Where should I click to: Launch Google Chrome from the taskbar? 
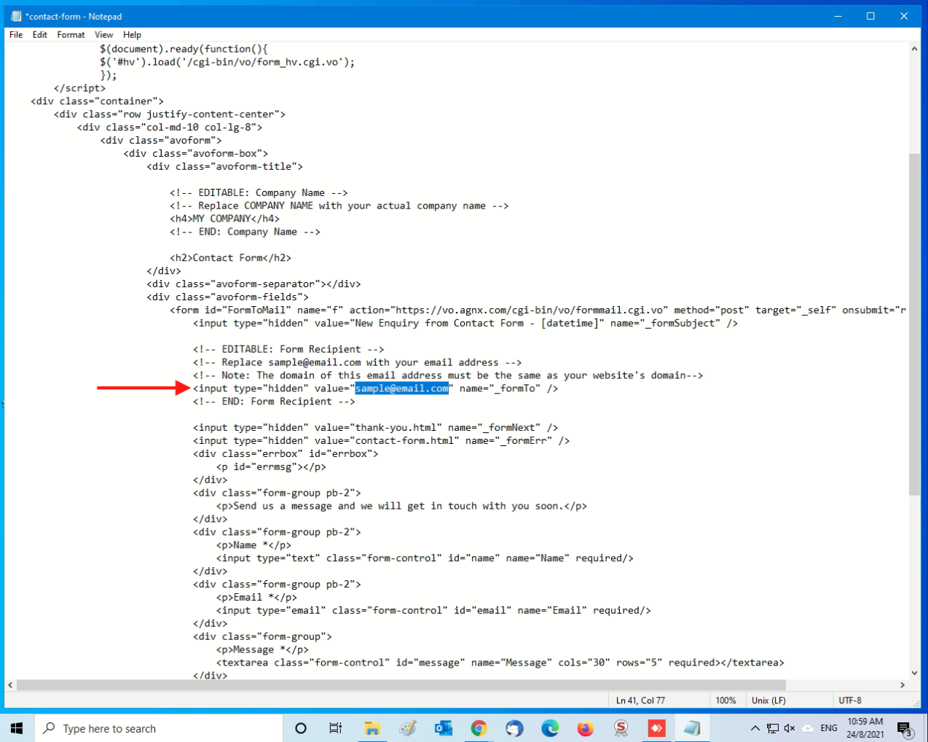point(479,728)
